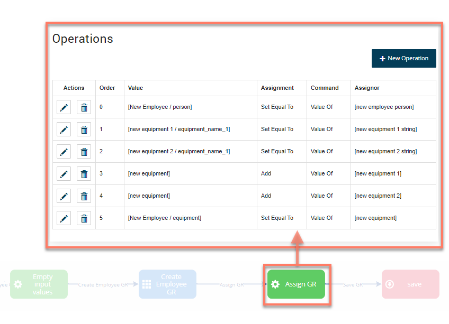Image resolution: width=449 pixels, height=324 pixels.
Task: Click the grid icon on Create Employee GR node
Action: 148,284
